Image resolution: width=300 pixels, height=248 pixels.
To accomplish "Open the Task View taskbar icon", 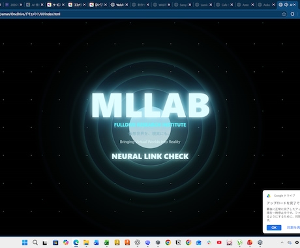I will click(45, 242).
